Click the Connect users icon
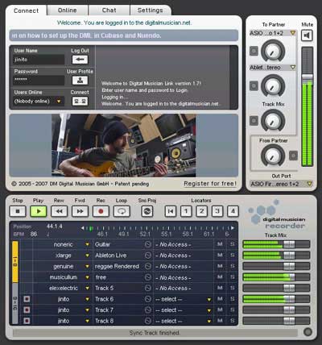 coord(80,101)
